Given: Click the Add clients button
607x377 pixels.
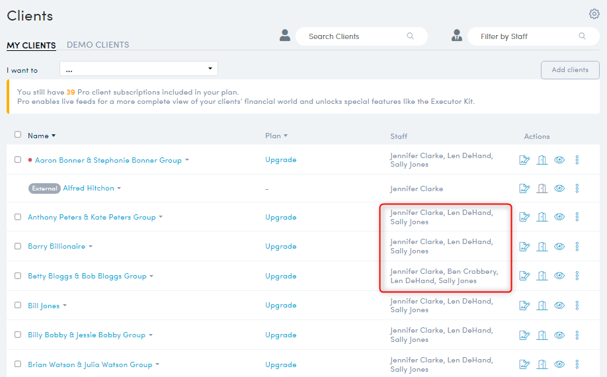Looking at the screenshot, I should click(570, 70).
